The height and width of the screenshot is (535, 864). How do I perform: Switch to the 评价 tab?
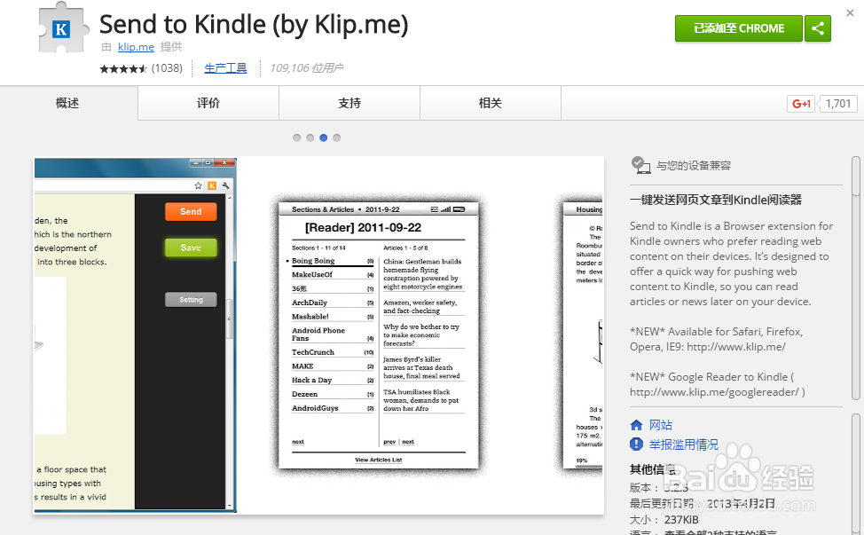pyautogui.click(x=208, y=103)
